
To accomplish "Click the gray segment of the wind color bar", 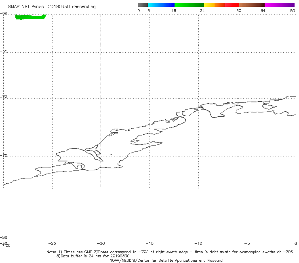I will [143, 5].
